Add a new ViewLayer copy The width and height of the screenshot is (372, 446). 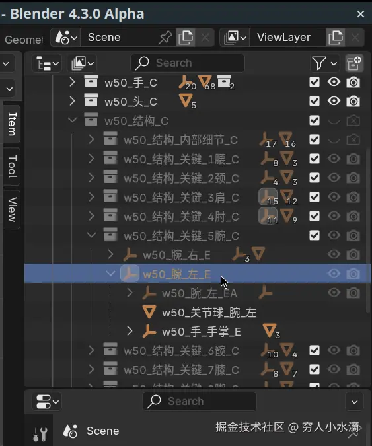click(335, 37)
